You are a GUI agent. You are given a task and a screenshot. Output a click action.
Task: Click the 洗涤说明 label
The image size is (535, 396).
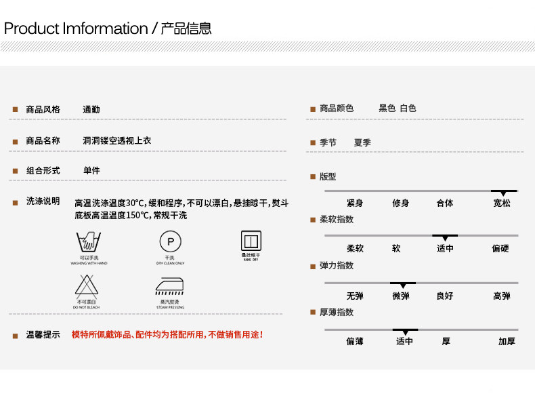pyautogui.click(x=43, y=201)
